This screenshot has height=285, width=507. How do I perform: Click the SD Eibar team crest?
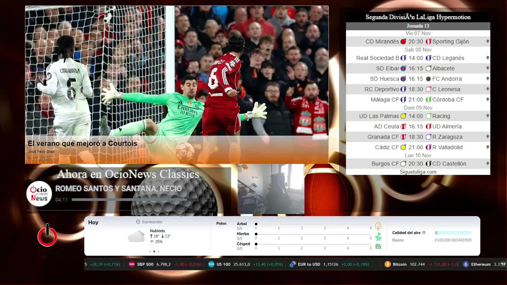403,68
